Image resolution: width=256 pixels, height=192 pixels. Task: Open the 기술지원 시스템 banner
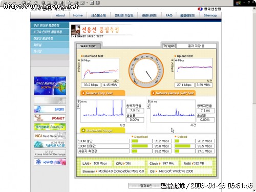coord(50,144)
